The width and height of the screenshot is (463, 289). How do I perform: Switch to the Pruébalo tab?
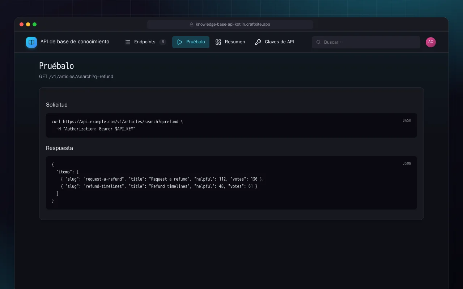coord(191,42)
